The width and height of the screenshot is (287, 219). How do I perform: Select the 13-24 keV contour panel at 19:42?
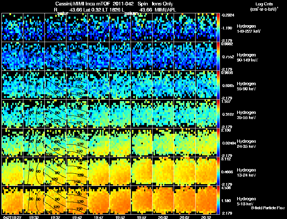[77, 172]
